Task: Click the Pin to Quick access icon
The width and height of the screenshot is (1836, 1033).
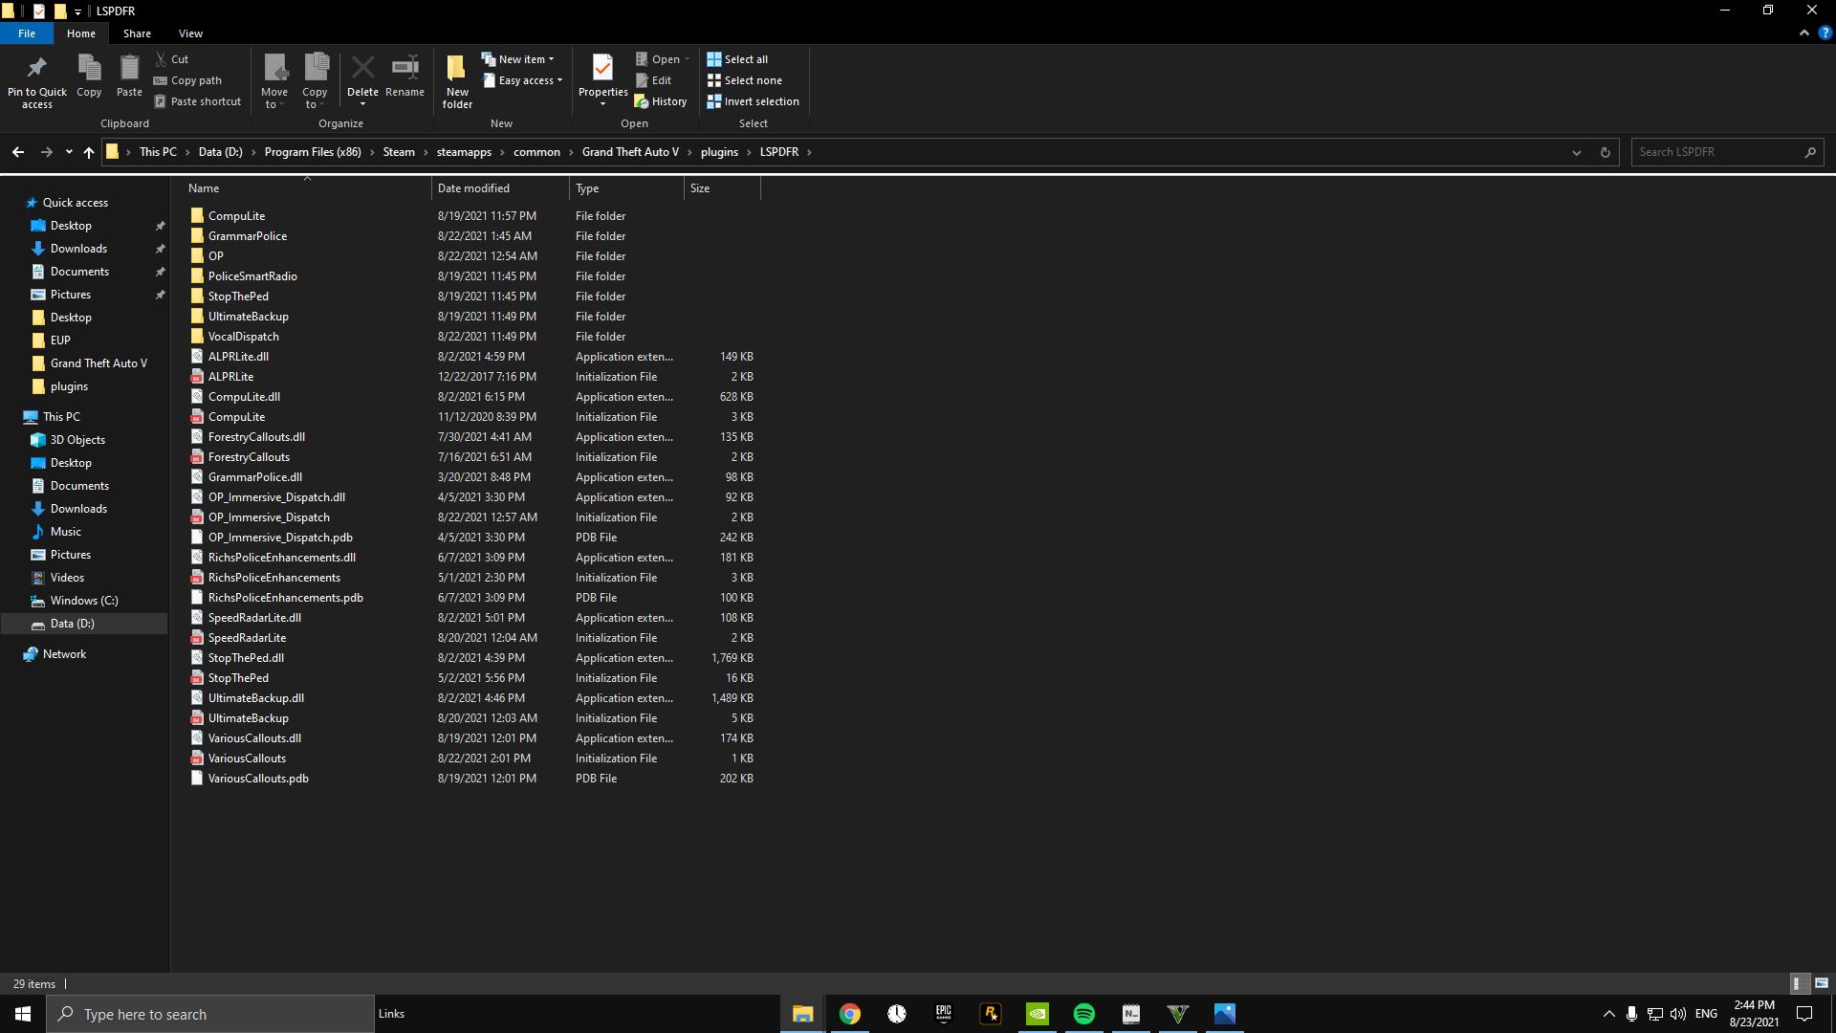Action: (36, 68)
